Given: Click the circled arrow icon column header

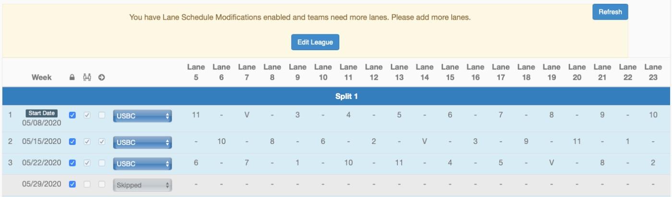Looking at the screenshot, I should pos(101,77).
